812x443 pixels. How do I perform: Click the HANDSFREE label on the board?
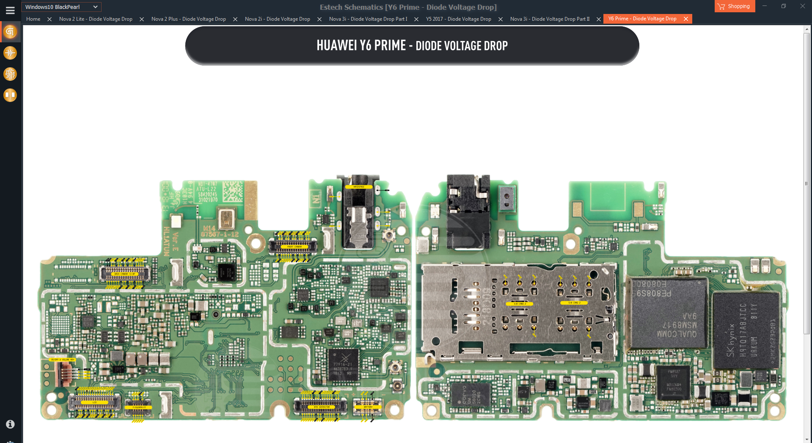[x=359, y=187]
